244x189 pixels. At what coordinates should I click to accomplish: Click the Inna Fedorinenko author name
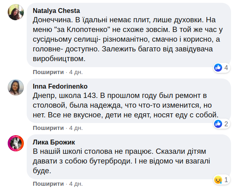[60, 86]
